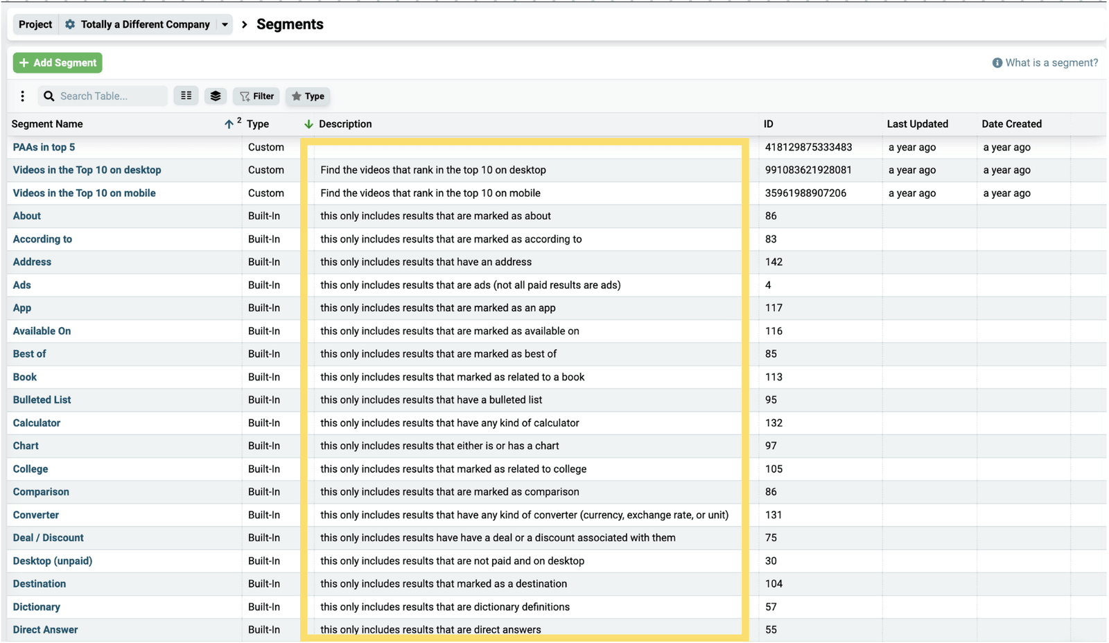Open the Direct Answer segment
This screenshot has height=643, width=1109.
pyautogui.click(x=45, y=630)
